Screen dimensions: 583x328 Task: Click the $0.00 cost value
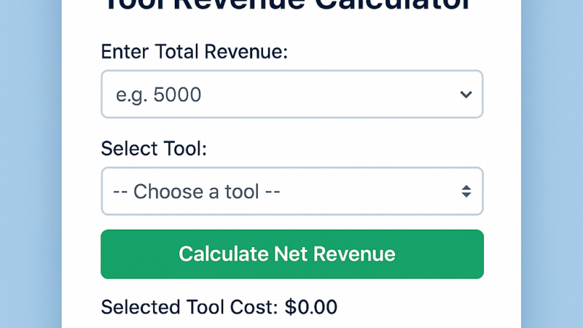311,307
